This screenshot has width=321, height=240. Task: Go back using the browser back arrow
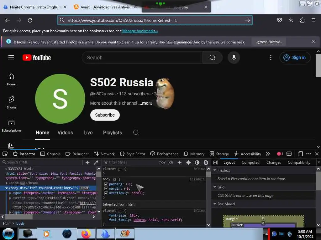[8, 20]
